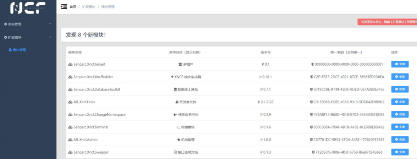The image size is (417, 159).
Task: Click the book icon next to 开发者文档
Action: click(x=177, y=102)
